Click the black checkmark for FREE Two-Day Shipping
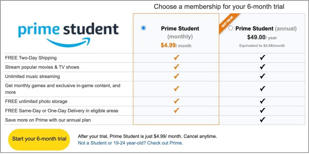The image size is (309, 154). (262, 58)
